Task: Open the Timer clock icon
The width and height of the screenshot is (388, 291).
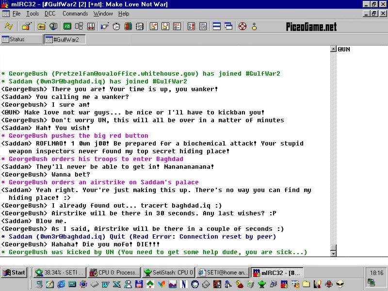Action: [116, 26]
